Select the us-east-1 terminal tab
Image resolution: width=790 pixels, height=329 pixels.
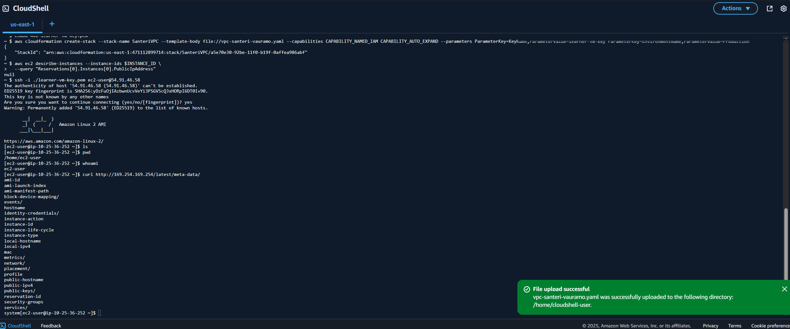click(22, 24)
